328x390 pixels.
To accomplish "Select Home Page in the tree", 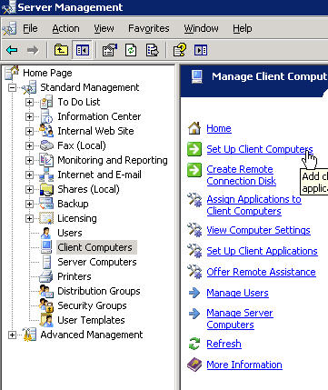I will click(x=47, y=73).
